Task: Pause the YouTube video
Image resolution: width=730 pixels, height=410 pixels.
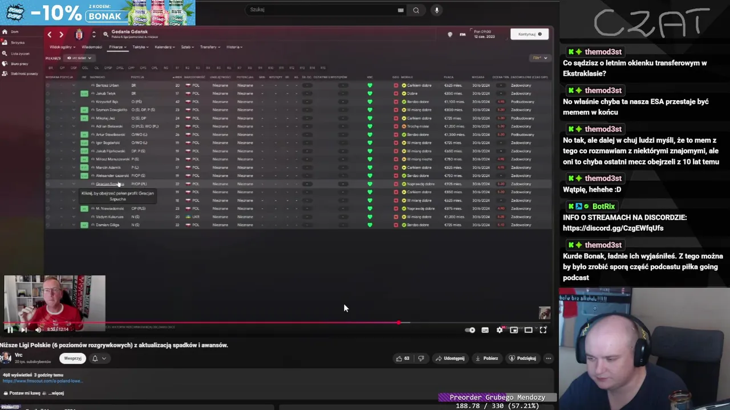Action: pyautogui.click(x=10, y=330)
